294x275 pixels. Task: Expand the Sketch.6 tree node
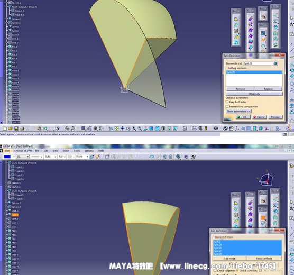tap(7, 187)
